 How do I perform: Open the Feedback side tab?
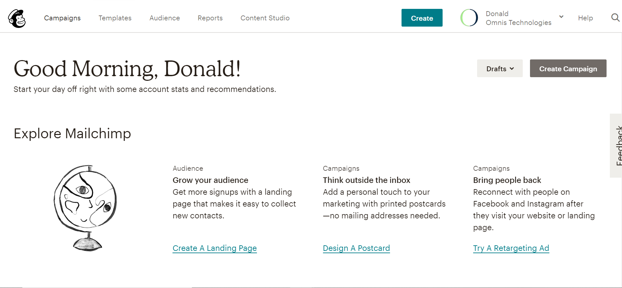click(616, 146)
